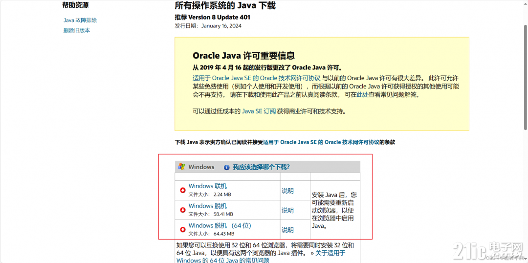Open 适用于 Oracle Java SE 的 Oracle 技术网许可协议 link in yellow box
This screenshot has height=263, width=528.
(257, 77)
